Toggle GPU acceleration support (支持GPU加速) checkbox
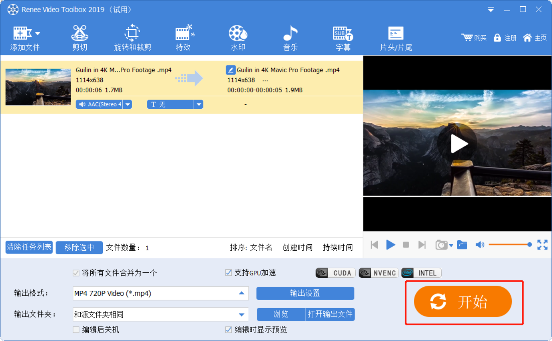This screenshot has width=552, height=341. [228, 273]
